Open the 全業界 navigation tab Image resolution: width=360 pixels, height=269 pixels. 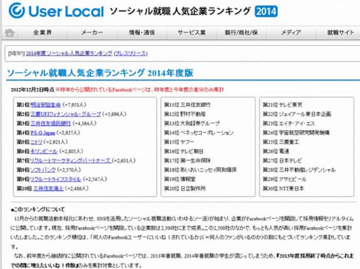tap(43, 32)
